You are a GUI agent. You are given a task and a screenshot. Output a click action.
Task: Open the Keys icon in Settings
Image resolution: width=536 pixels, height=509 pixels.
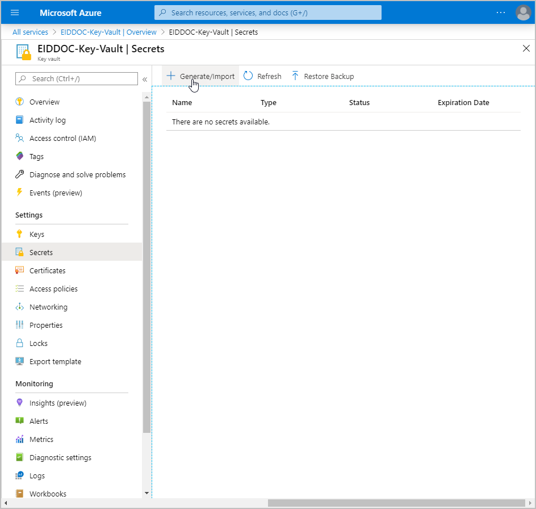pyautogui.click(x=20, y=234)
